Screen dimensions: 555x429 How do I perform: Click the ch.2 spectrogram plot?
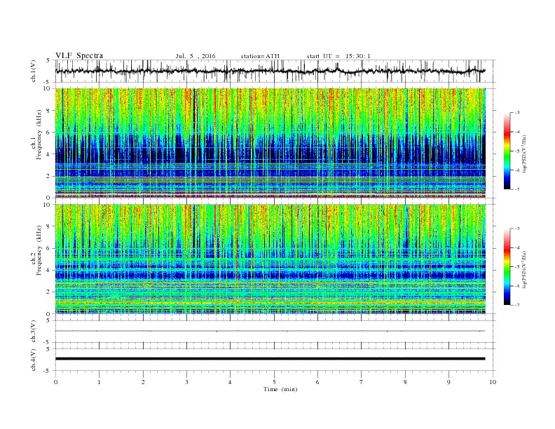pyautogui.click(x=270, y=259)
